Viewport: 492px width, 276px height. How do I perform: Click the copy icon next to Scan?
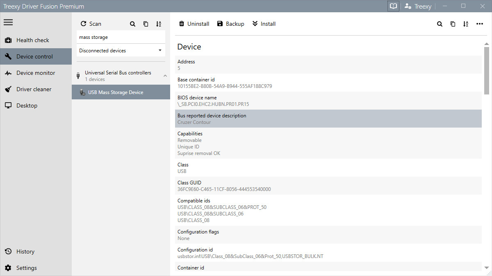coord(146,24)
